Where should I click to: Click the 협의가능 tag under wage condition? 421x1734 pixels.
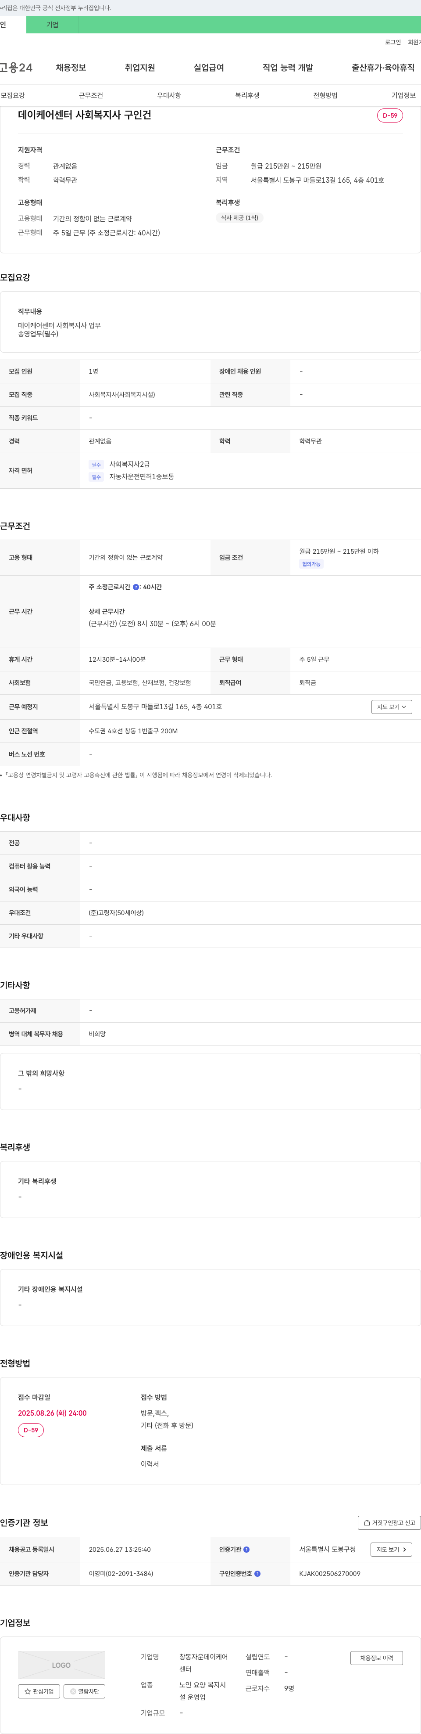[311, 564]
